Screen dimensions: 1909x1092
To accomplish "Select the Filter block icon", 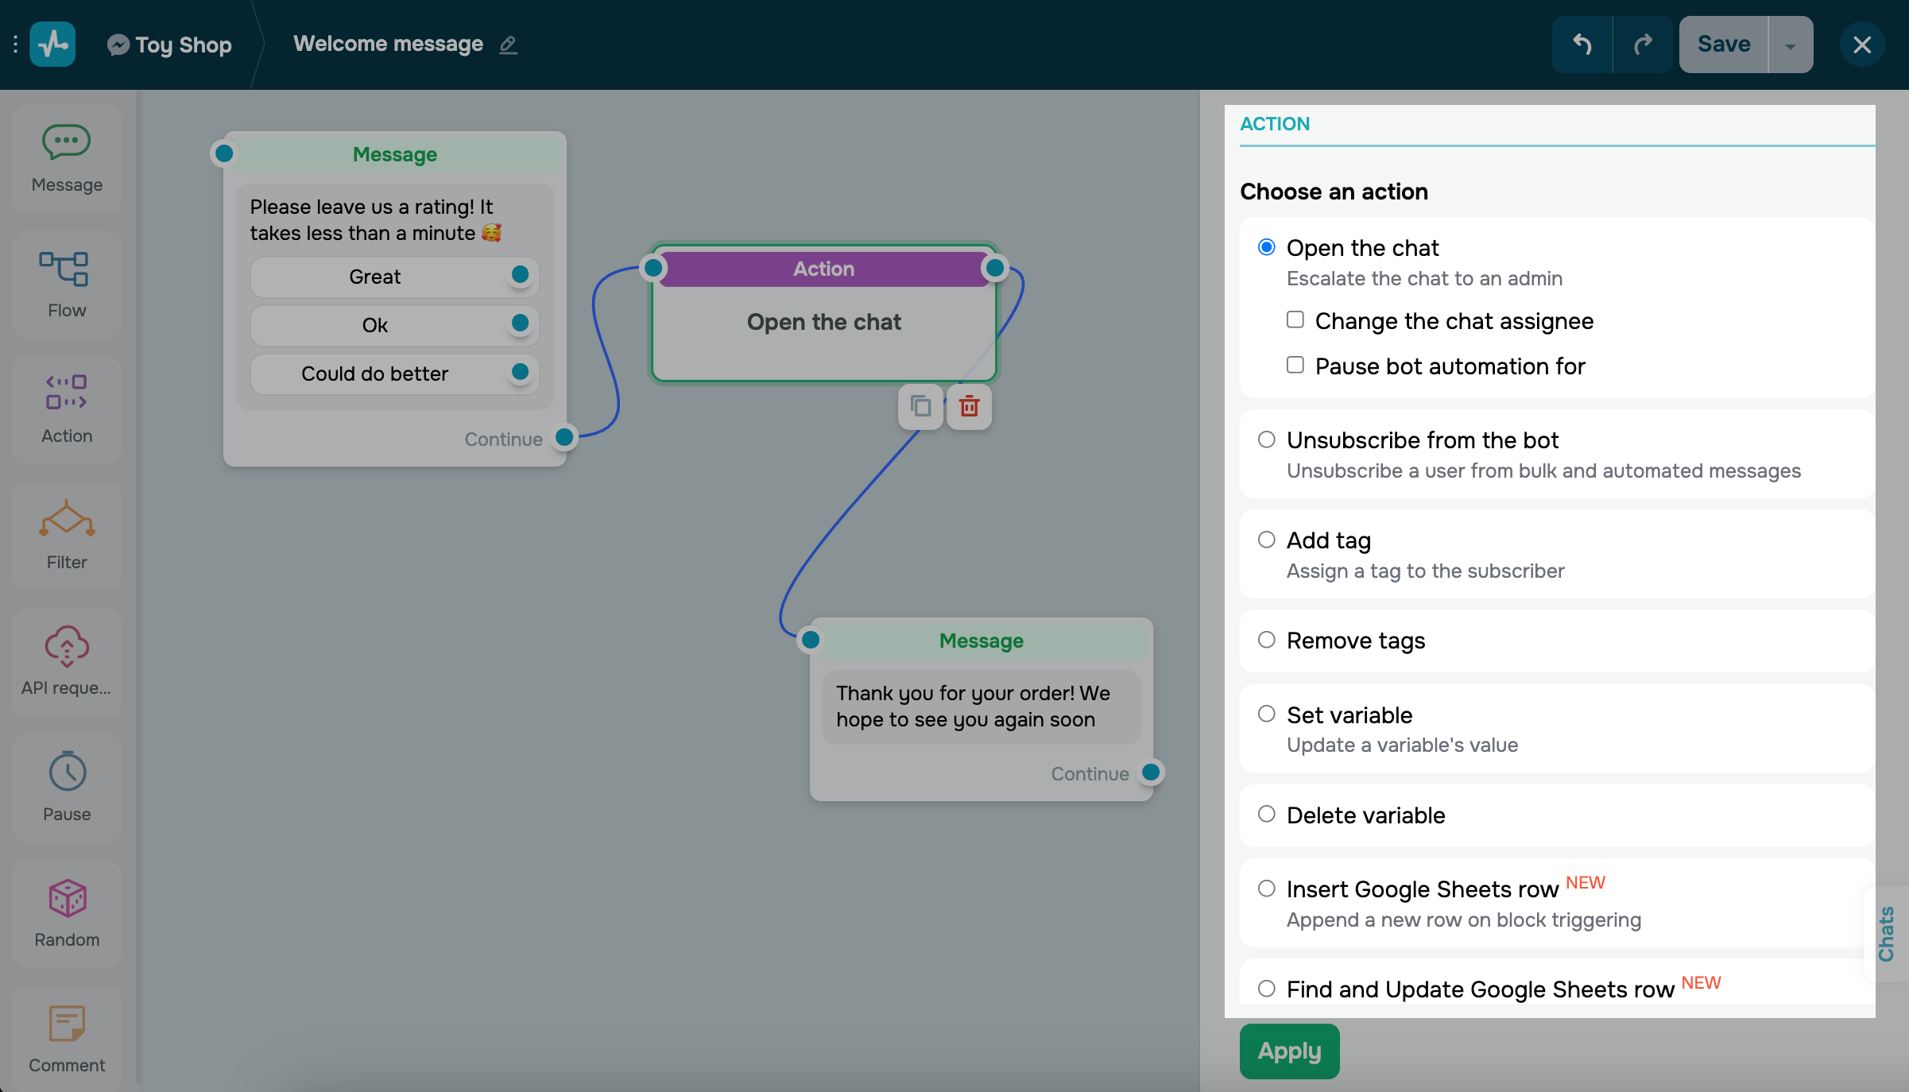I will point(67,520).
